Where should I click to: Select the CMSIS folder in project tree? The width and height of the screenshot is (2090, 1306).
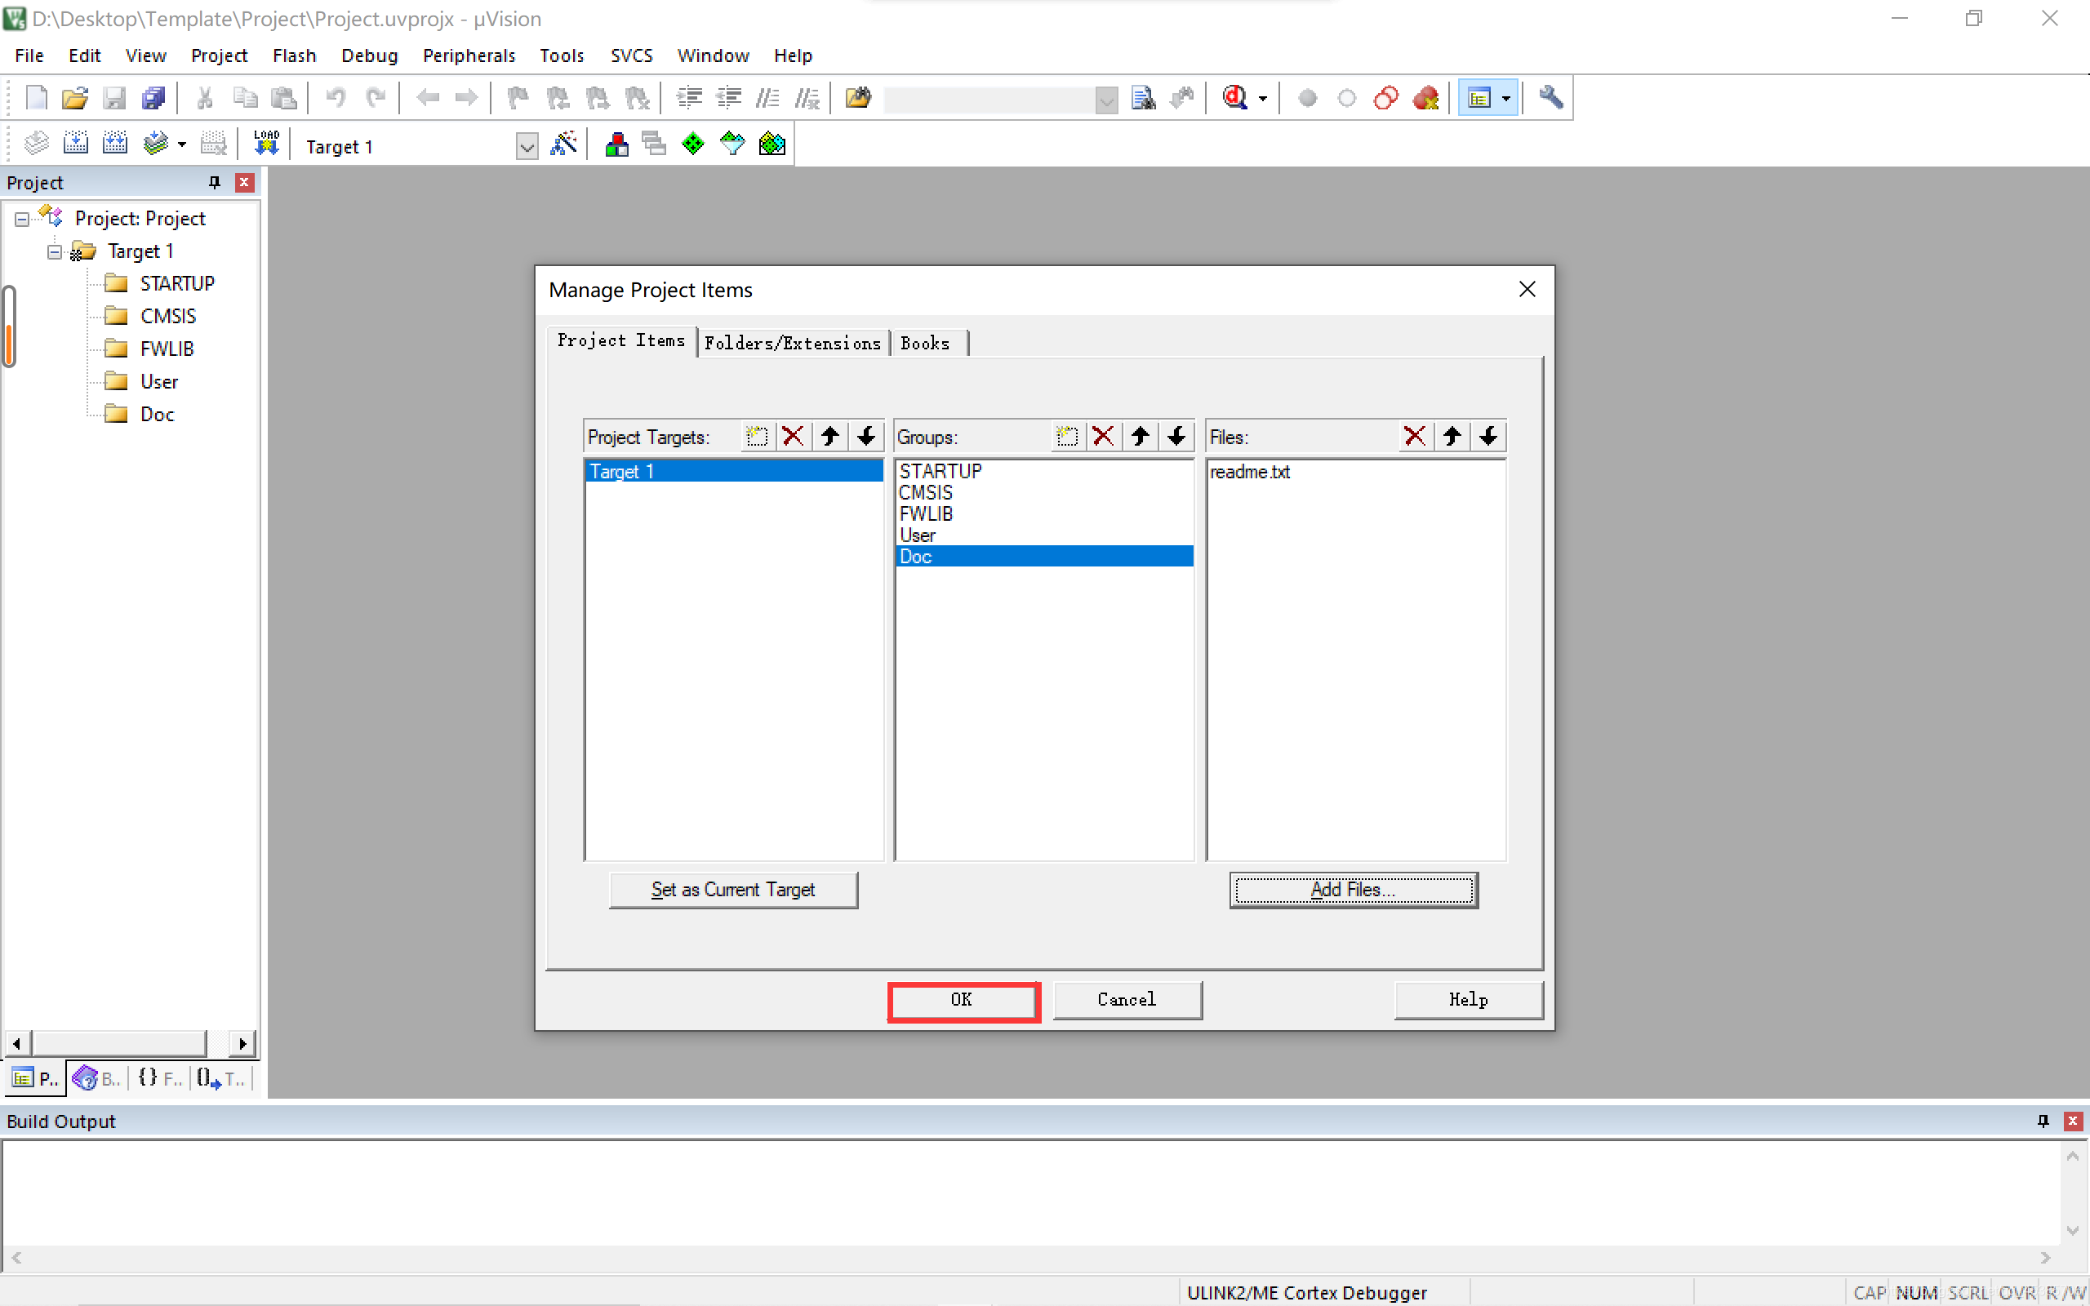coord(167,316)
